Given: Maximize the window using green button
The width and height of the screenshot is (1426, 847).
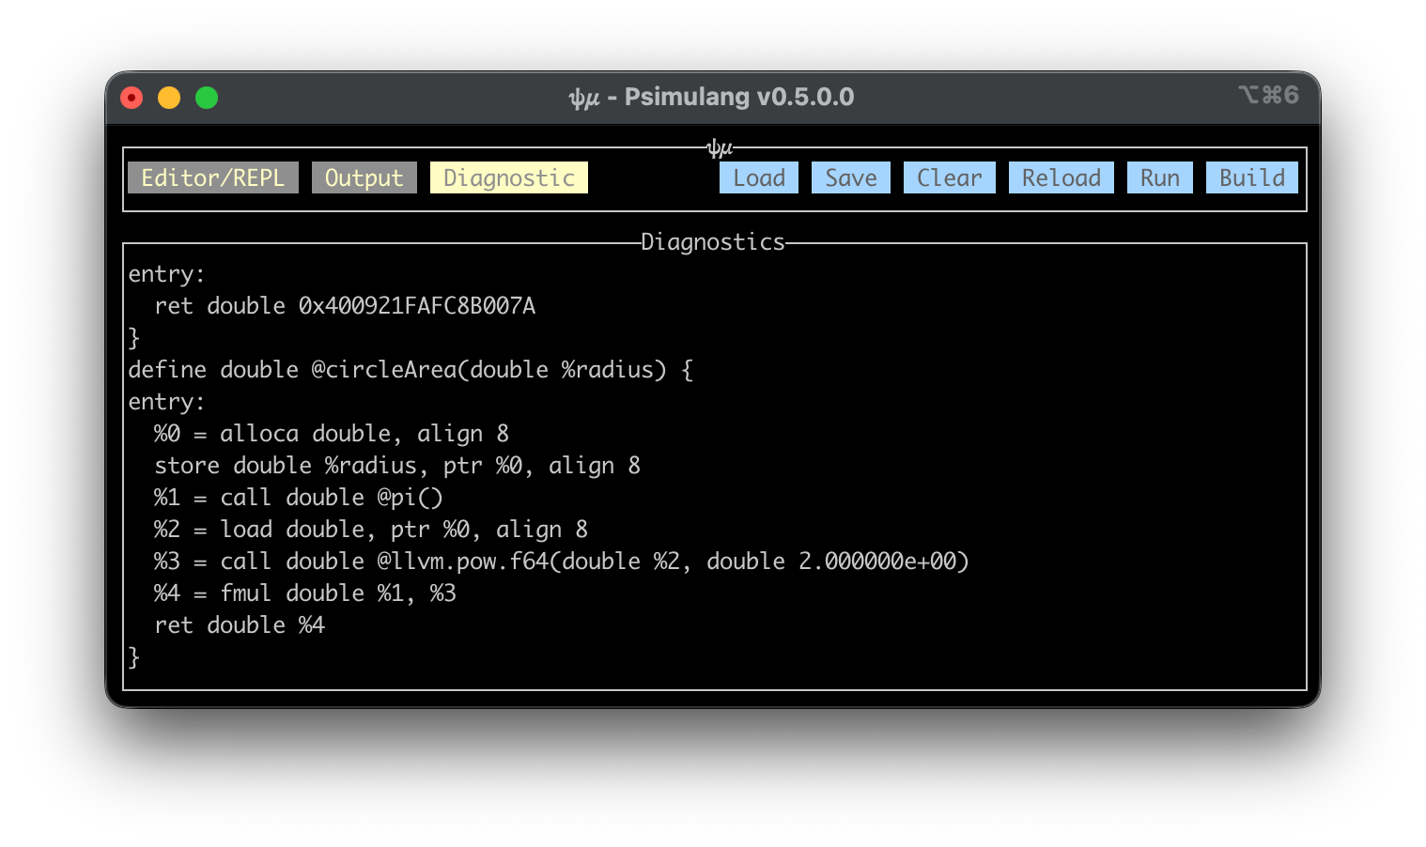Looking at the screenshot, I should [207, 98].
